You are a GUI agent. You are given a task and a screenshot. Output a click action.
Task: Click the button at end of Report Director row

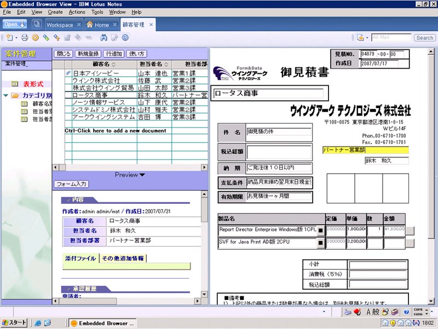pos(410,231)
